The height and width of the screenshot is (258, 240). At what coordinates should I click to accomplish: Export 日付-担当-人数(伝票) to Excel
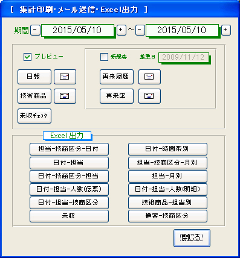coord(69,189)
